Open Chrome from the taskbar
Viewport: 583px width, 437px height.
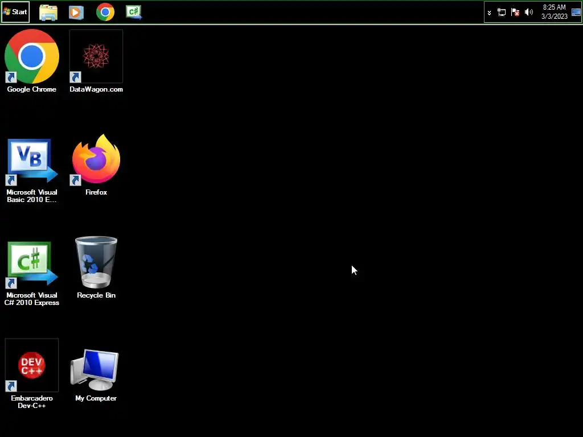pyautogui.click(x=105, y=13)
